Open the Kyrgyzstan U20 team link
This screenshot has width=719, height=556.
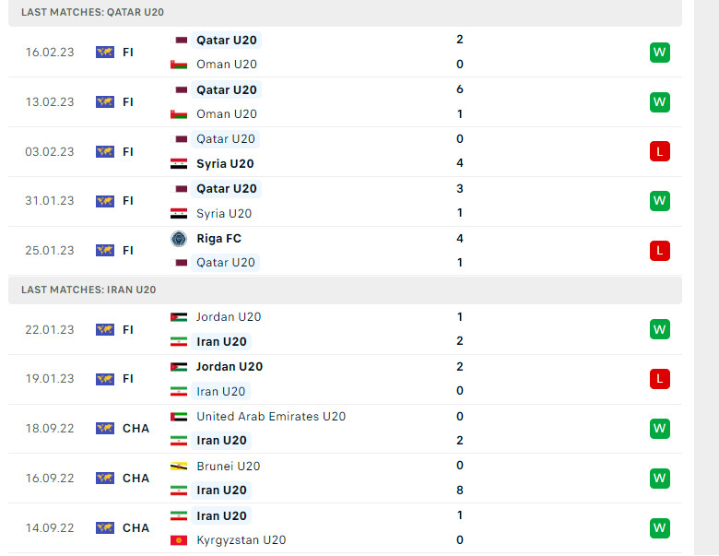coord(241,540)
